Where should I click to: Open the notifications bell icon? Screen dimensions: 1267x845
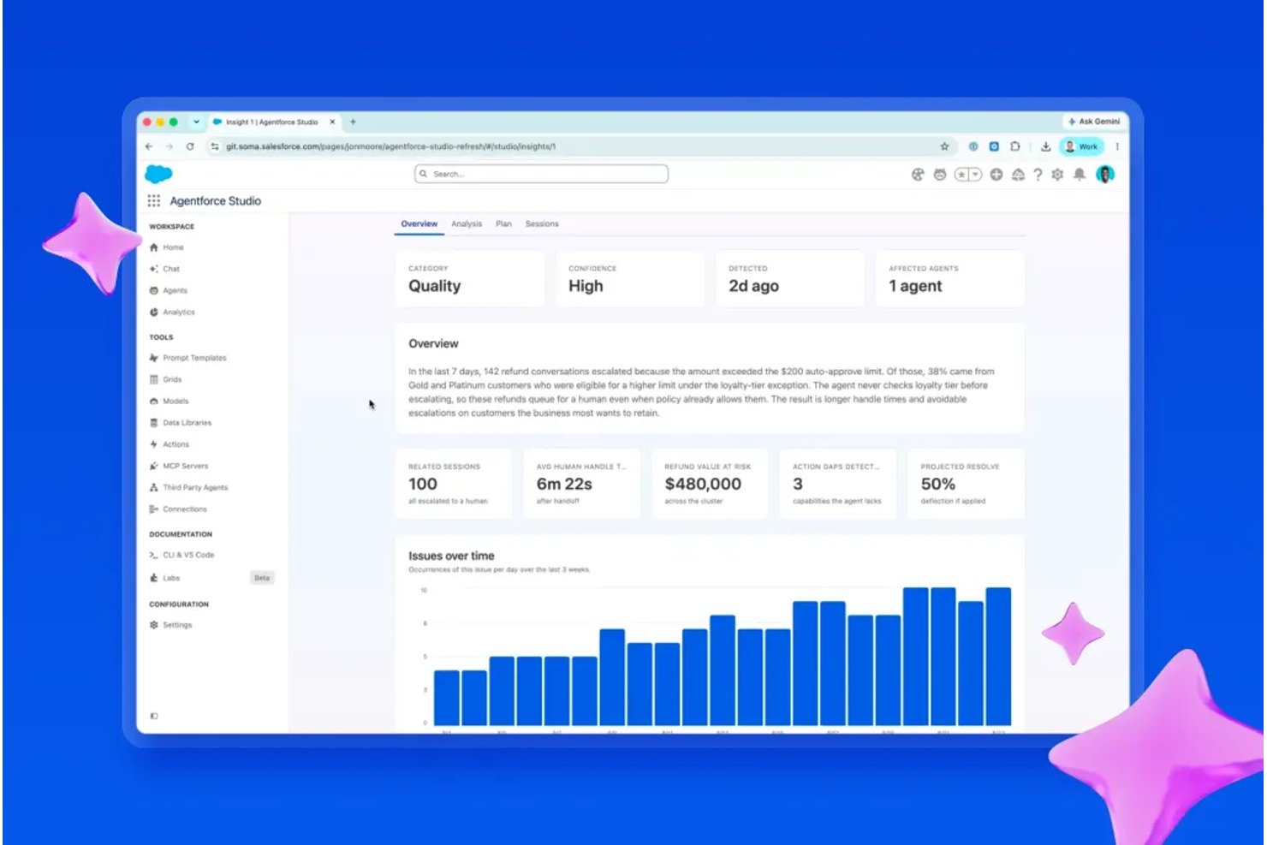(1080, 175)
